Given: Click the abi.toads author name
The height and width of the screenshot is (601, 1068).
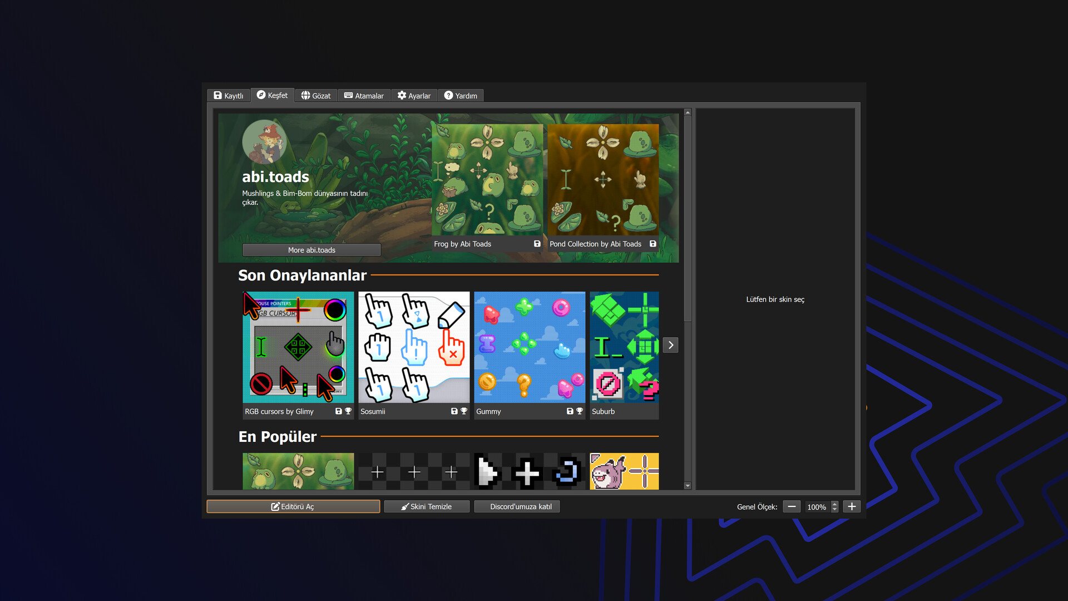Looking at the screenshot, I should click(x=275, y=177).
